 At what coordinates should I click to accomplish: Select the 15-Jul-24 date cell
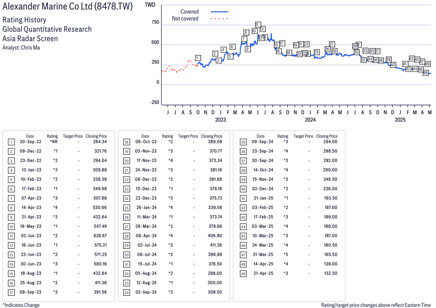147,264
